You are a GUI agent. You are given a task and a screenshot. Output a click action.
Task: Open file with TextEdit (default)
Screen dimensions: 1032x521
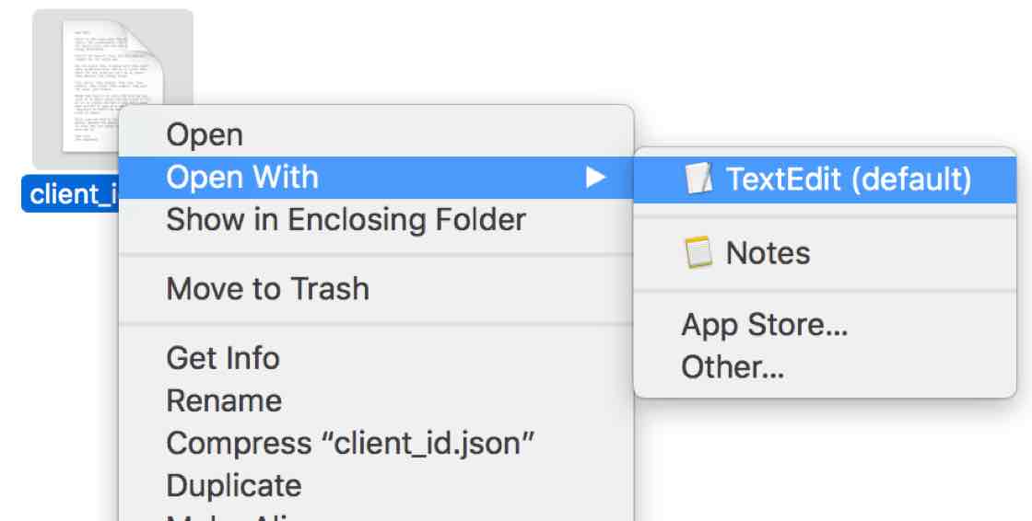(825, 179)
